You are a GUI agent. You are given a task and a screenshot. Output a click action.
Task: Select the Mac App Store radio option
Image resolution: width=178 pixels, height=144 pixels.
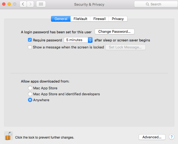30,88
